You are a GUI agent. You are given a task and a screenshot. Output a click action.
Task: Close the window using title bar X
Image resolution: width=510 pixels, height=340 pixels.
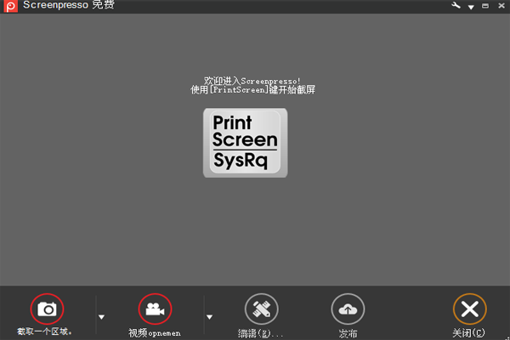point(501,6)
